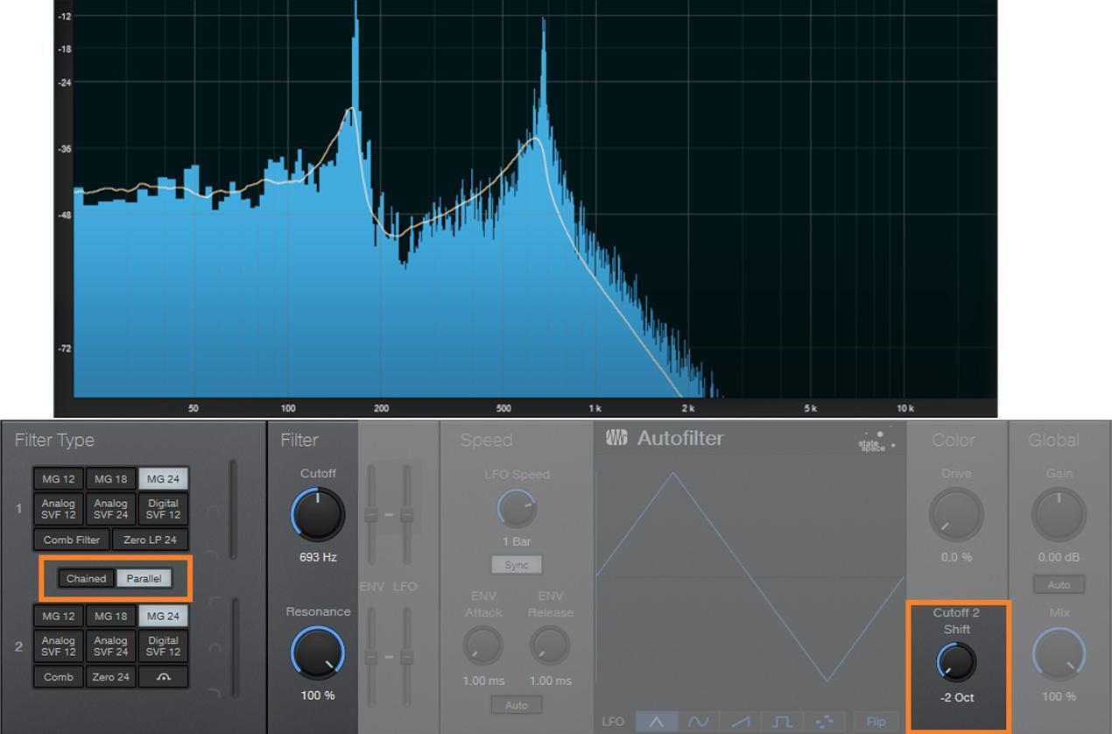Image resolution: width=1112 pixels, height=734 pixels.
Task: Select Zero LP 24 for Filter 1
Action: [x=150, y=540]
